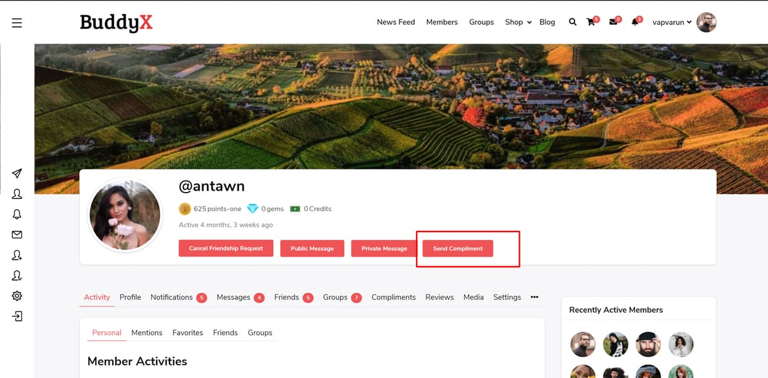Click the BuddyX logo
This screenshot has height=378, width=768.
click(116, 22)
